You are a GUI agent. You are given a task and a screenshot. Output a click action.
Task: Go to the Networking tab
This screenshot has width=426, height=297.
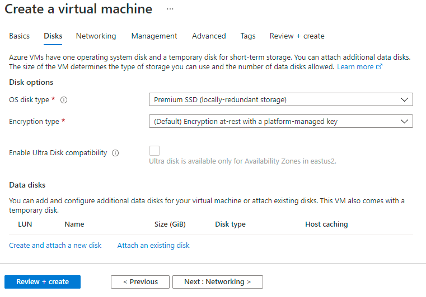click(96, 36)
